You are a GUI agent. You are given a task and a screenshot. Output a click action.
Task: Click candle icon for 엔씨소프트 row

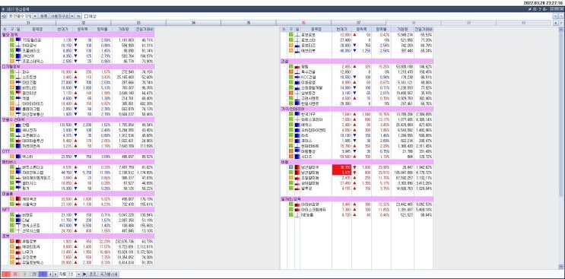tap(18, 225)
